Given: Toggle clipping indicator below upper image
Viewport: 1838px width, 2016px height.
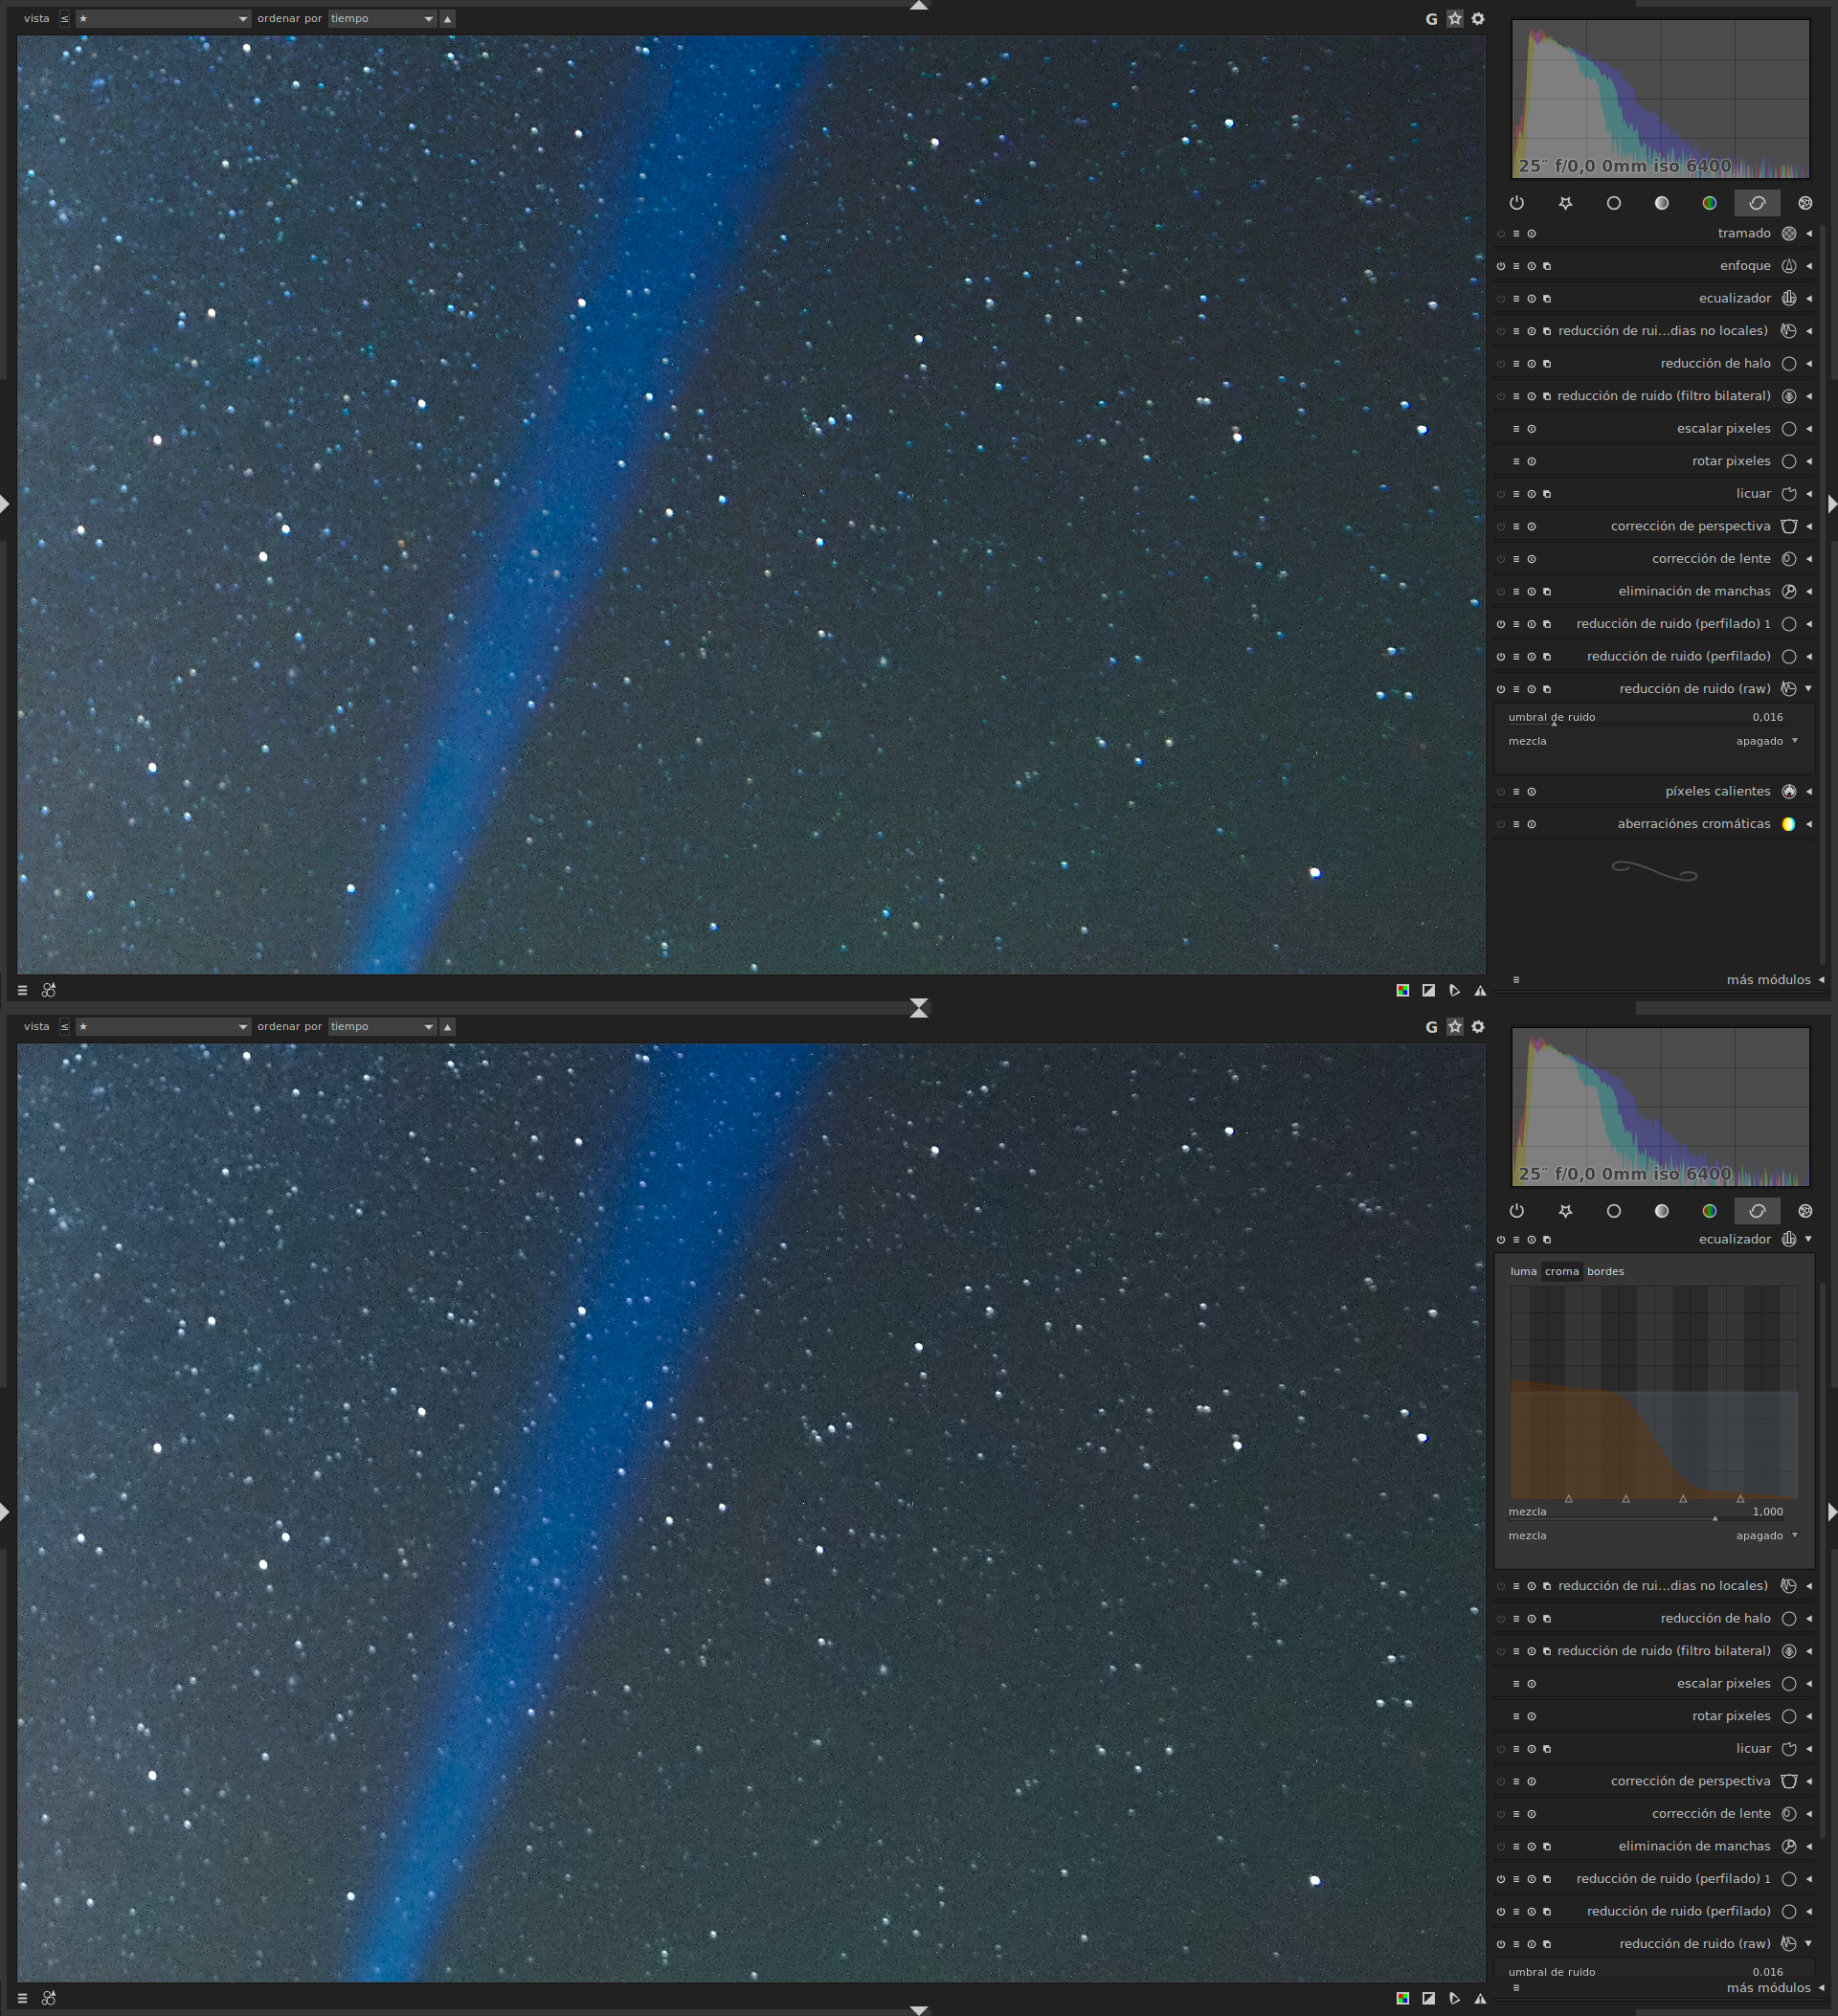Looking at the screenshot, I should coord(1429,990).
